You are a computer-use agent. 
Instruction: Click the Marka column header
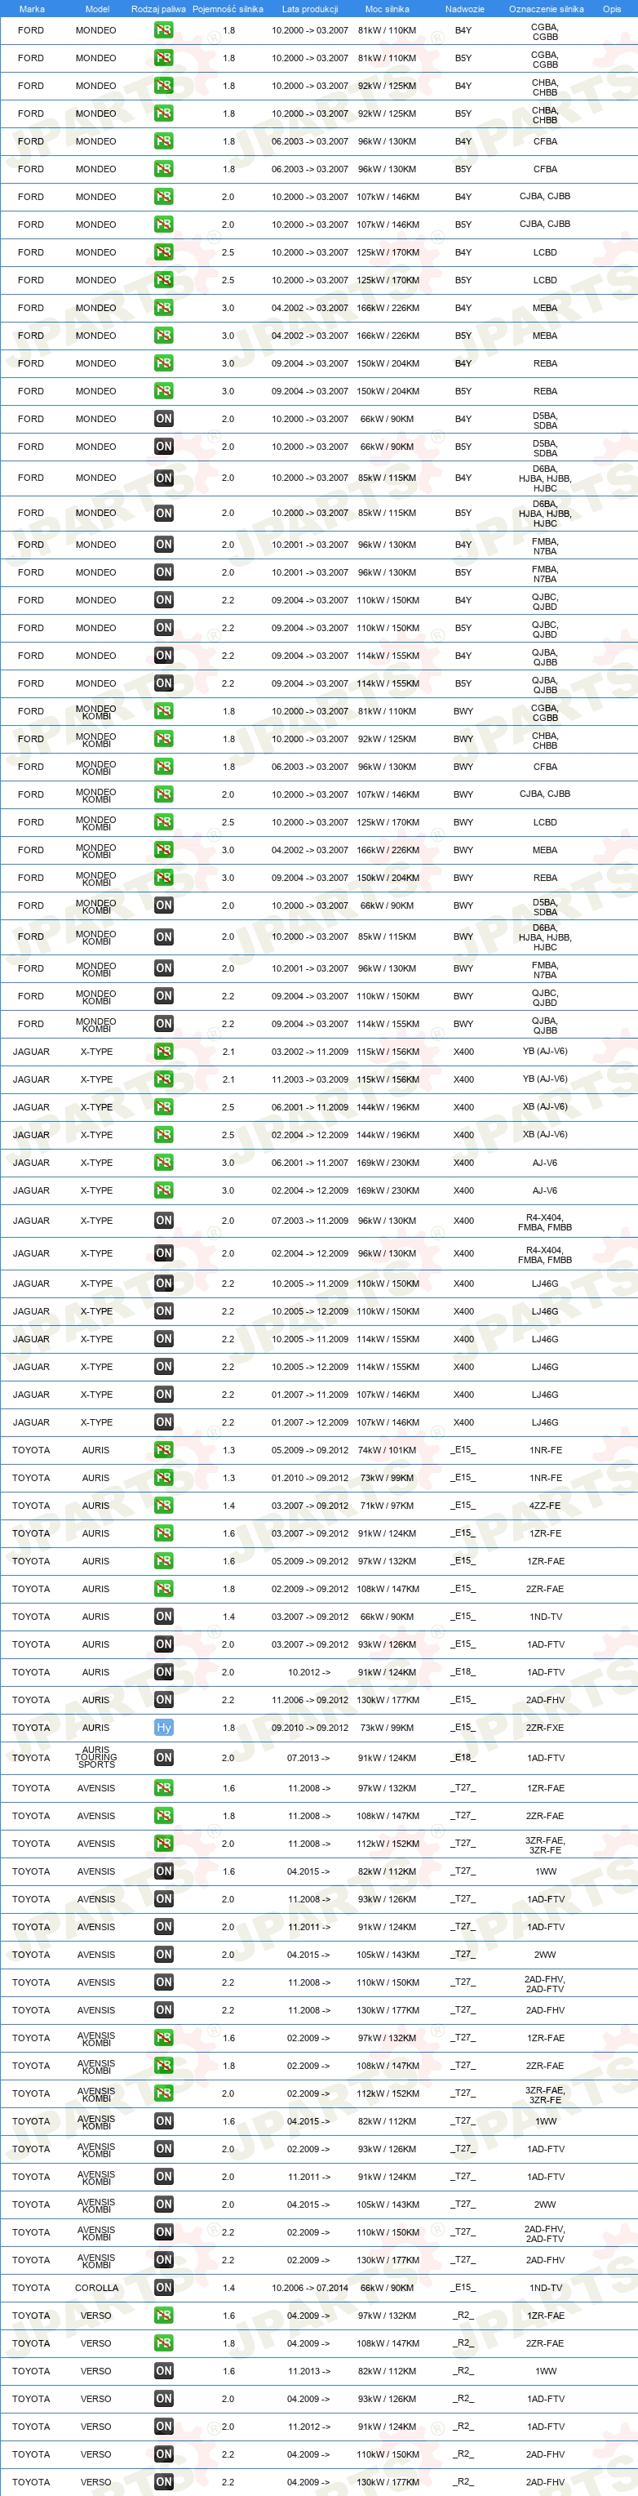(32, 9)
